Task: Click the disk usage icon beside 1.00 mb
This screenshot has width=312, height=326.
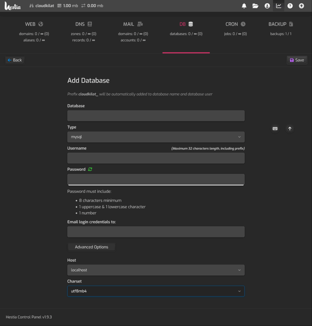Action: [60, 6]
